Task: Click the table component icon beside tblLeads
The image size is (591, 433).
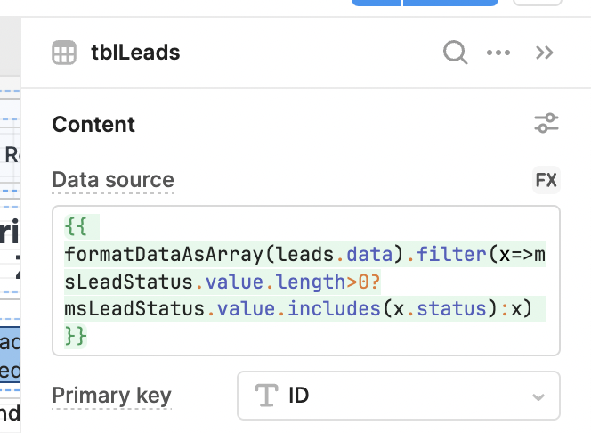Action: [64, 53]
